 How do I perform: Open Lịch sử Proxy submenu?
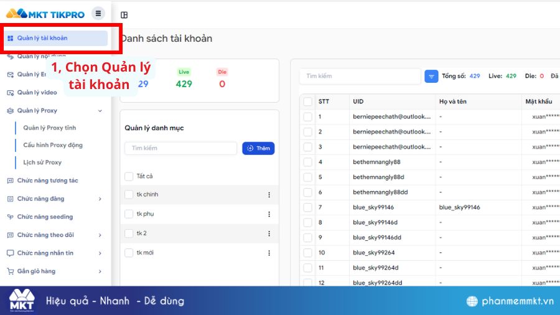click(42, 162)
